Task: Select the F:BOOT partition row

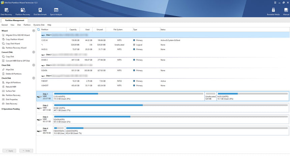Action: [165, 81]
